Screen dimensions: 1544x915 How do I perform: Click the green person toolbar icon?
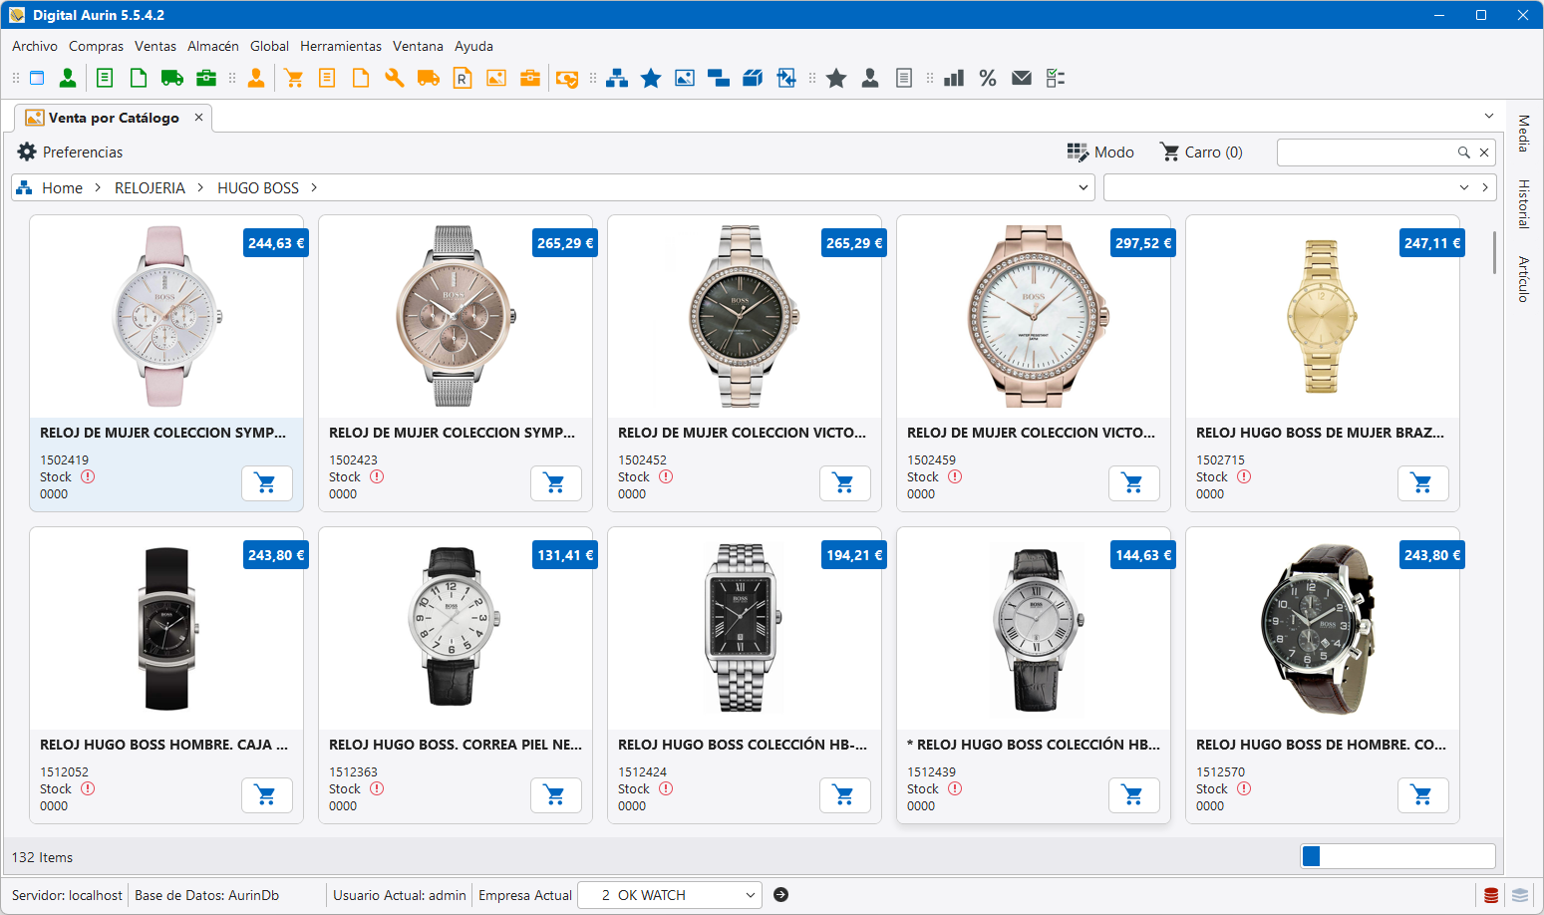click(x=68, y=78)
